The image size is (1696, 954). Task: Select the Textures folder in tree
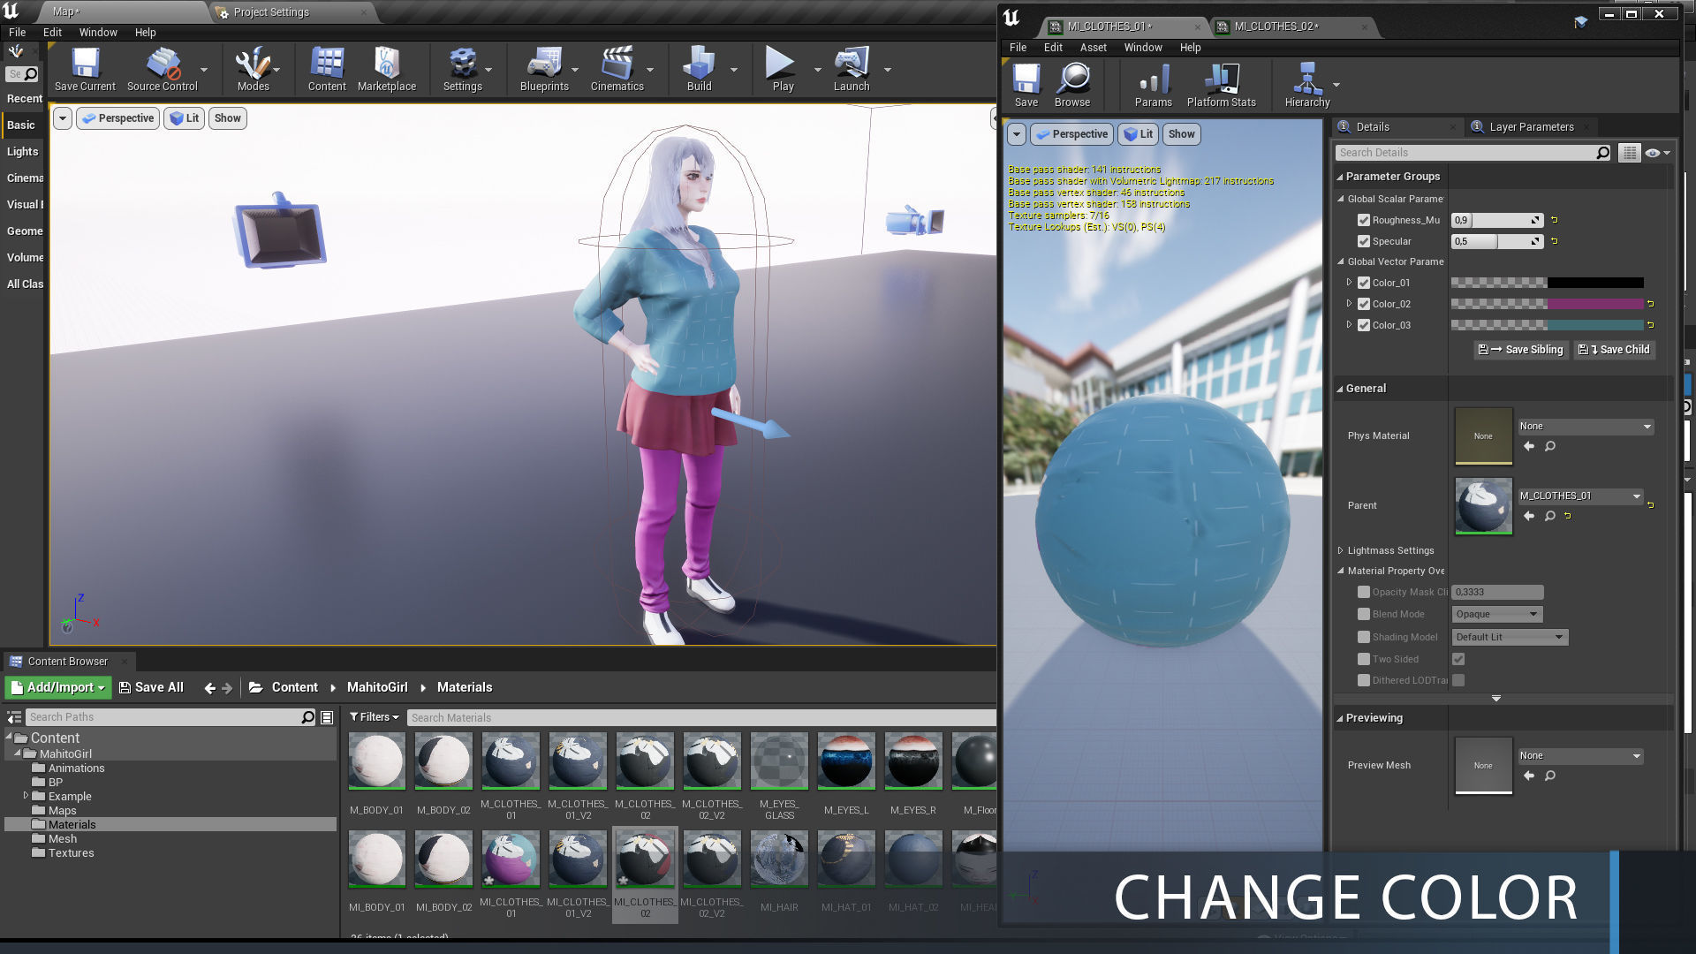coord(71,853)
